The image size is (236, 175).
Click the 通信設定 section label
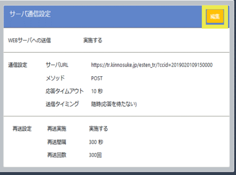18,65
